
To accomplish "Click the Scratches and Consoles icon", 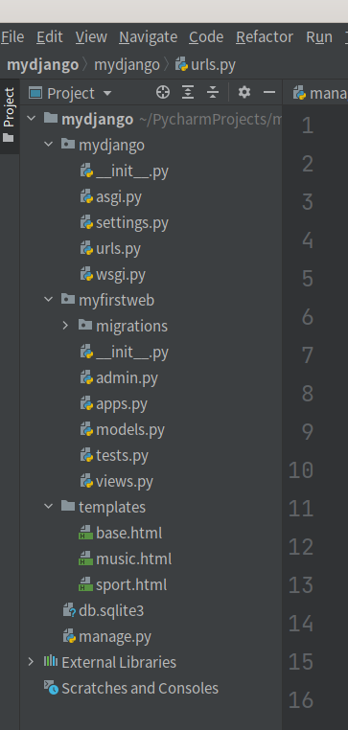I will 51,688.
